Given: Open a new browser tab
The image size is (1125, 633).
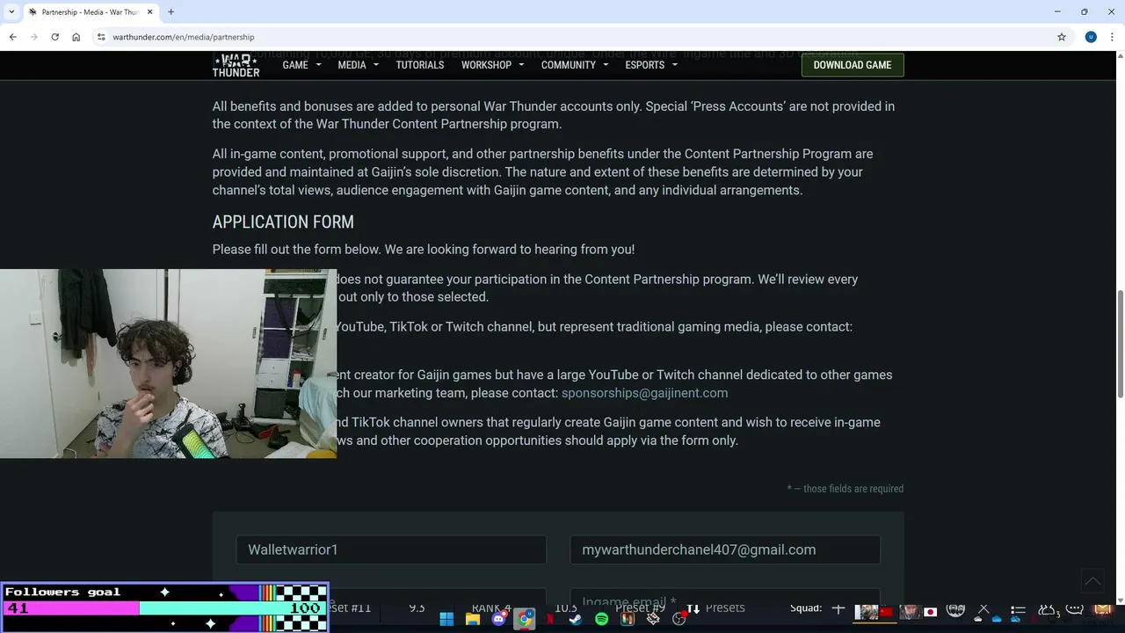Looking at the screenshot, I should click(x=171, y=11).
